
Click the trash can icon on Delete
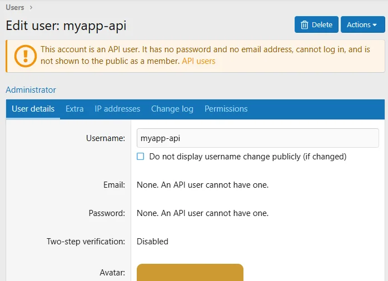coord(305,25)
